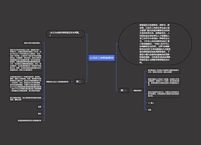The image size is (201, 145).
Task: Click the three-line paragraph node ending 的未来 under 尊敬的领导
Action: [x=164, y=94]
